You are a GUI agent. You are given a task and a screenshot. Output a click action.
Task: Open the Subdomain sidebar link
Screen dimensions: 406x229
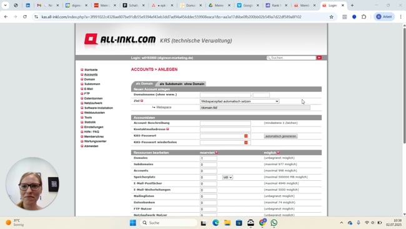pyautogui.click(x=92, y=84)
